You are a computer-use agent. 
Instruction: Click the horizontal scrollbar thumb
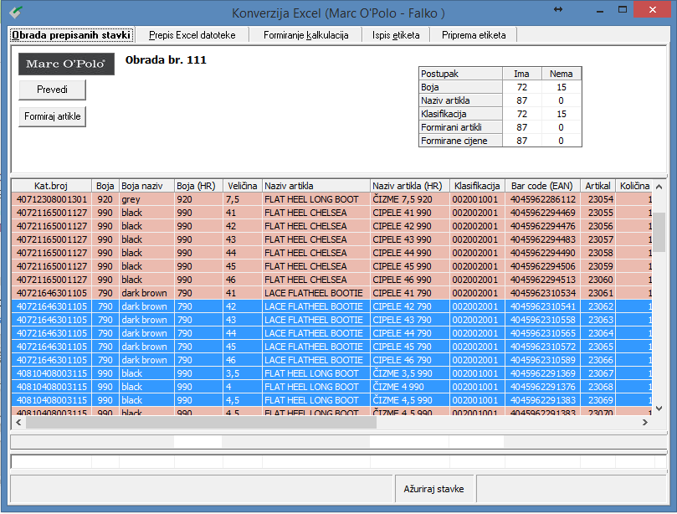coord(201,423)
